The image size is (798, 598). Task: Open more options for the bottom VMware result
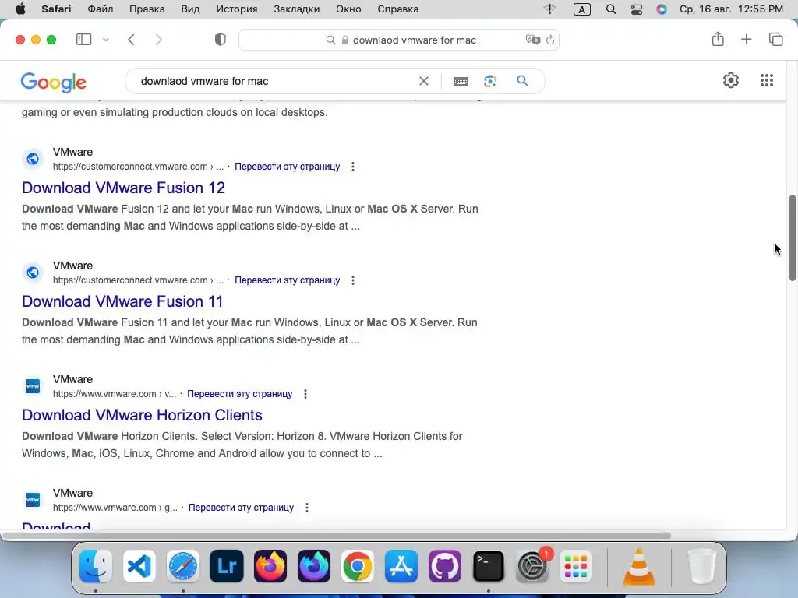(307, 508)
